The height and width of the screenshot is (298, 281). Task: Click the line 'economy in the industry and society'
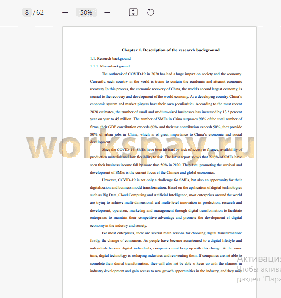[x=119, y=225]
